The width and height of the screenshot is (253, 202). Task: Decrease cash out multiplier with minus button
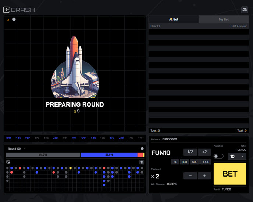[190, 176]
